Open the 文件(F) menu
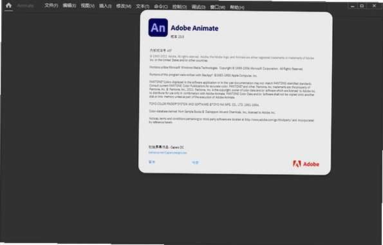The image size is (383, 245). pos(51,5)
